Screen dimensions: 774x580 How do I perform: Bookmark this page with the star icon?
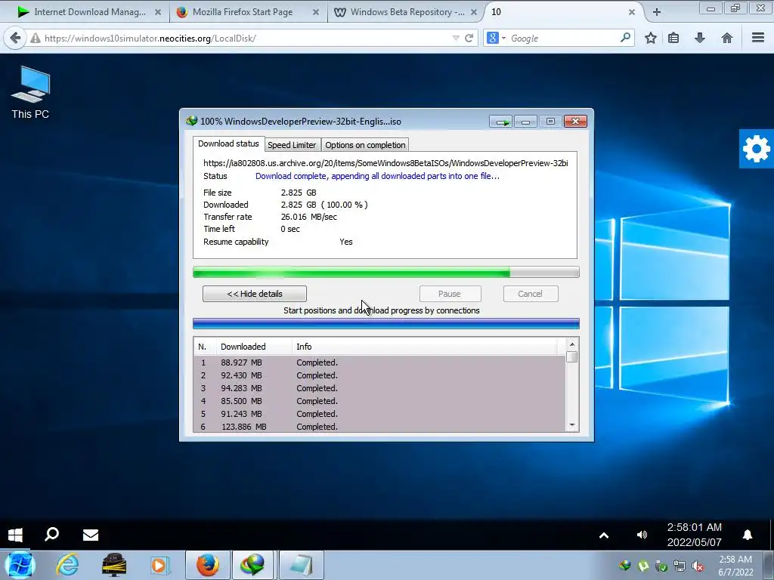(x=651, y=38)
